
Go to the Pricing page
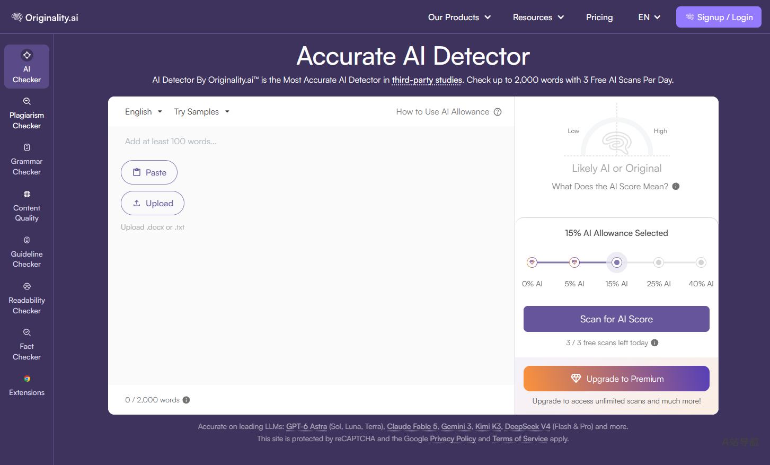tap(599, 17)
